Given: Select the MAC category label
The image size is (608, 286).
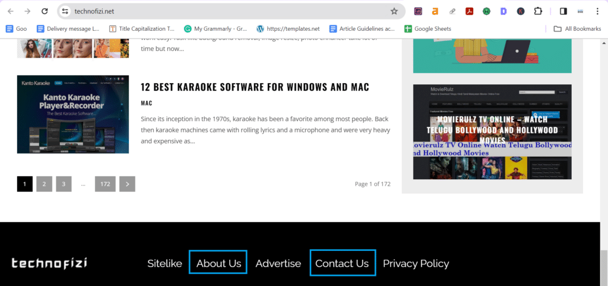Looking at the screenshot, I should (147, 103).
